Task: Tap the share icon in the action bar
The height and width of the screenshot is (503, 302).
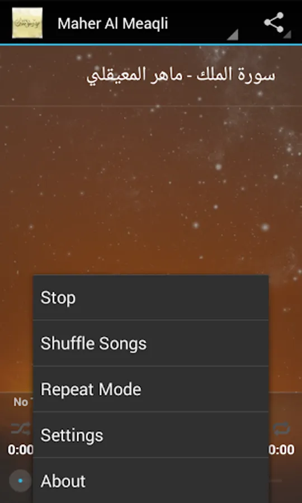Action: (x=274, y=22)
